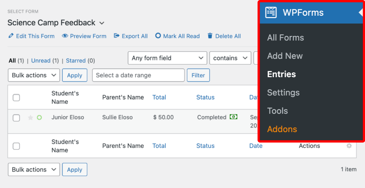Click the export arrow icon beside Export All
365x188 pixels.
pos(116,36)
